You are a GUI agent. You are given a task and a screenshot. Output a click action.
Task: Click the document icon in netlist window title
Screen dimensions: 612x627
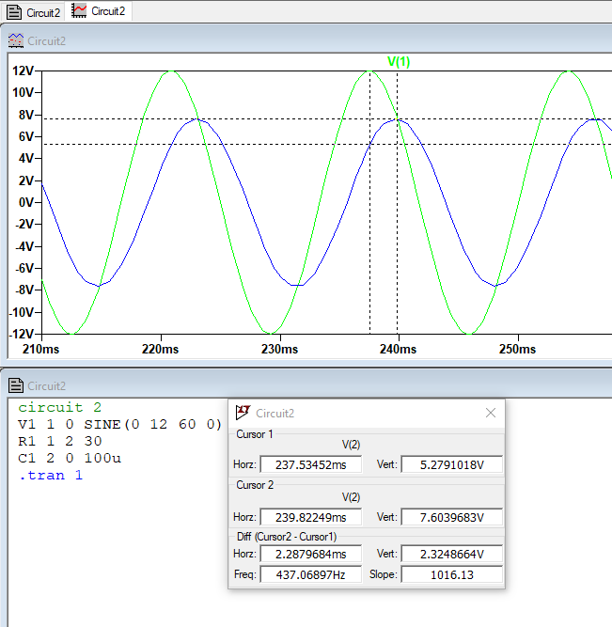tap(16, 385)
